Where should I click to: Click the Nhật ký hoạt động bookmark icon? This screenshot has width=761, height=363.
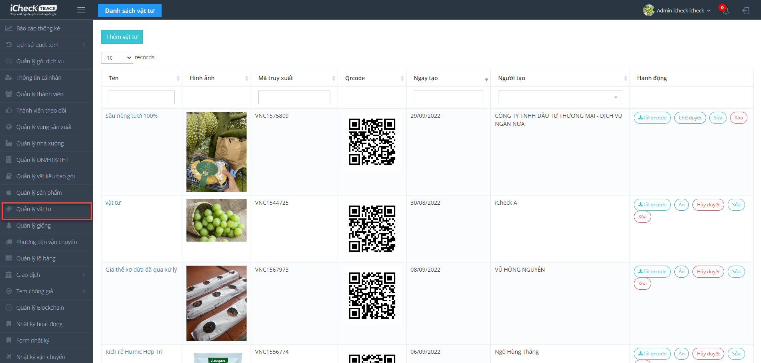point(9,324)
